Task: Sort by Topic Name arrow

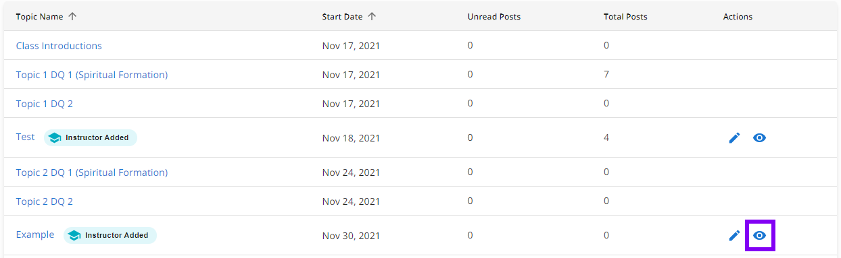Action: (72, 17)
